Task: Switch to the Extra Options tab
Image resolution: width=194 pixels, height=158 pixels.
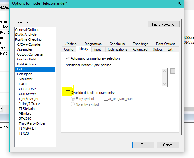Action: pos(166,44)
